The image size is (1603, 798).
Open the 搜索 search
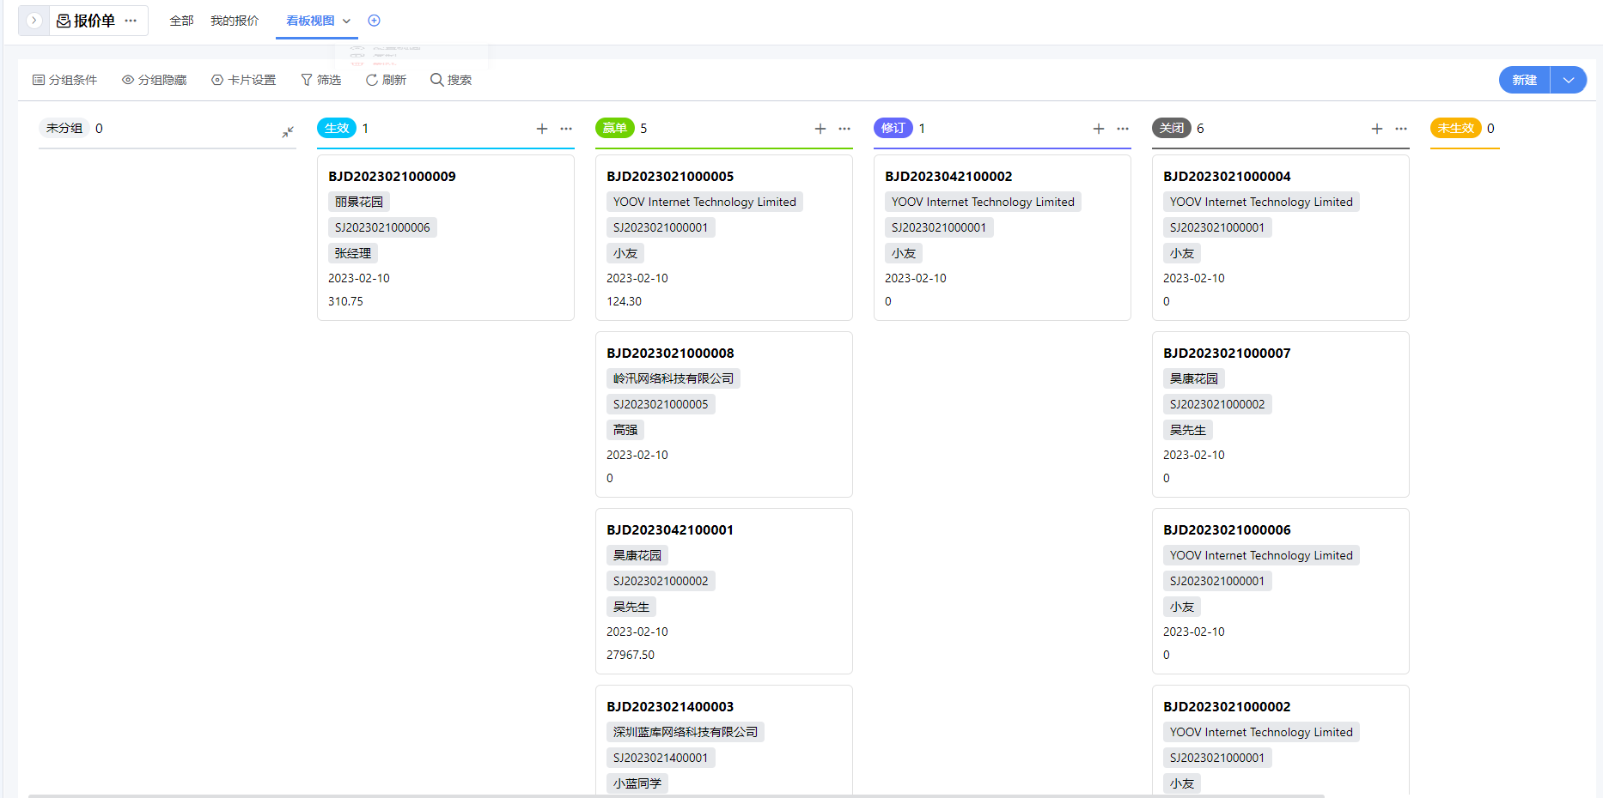click(x=451, y=80)
